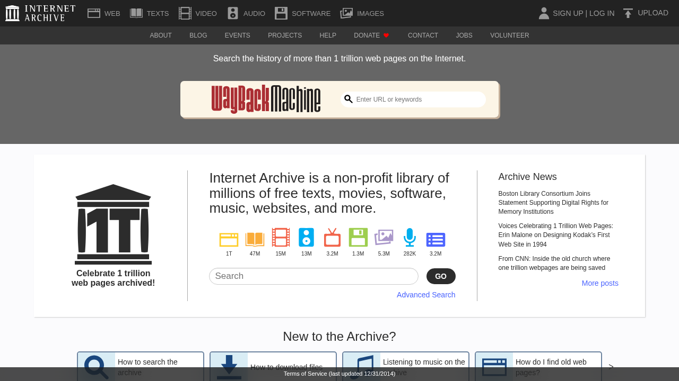679x381 pixels.
Task: Select the film strip video icon labeled 15M
Action: click(x=281, y=238)
